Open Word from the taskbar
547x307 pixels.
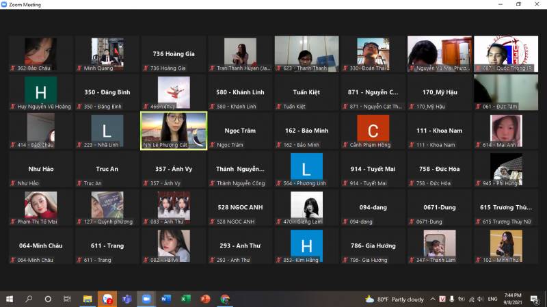pyautogui.click(x=165, y=299)
